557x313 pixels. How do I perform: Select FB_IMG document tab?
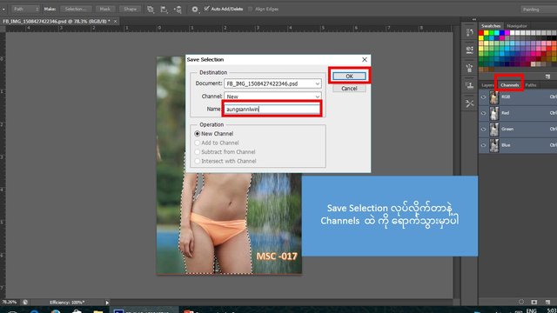click(56, 21)
